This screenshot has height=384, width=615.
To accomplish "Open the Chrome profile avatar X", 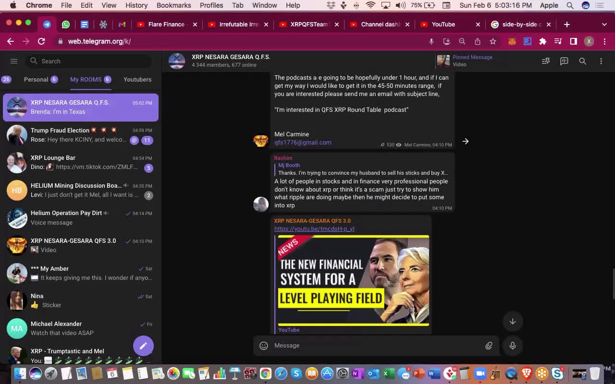I will (x=589, y=41).
